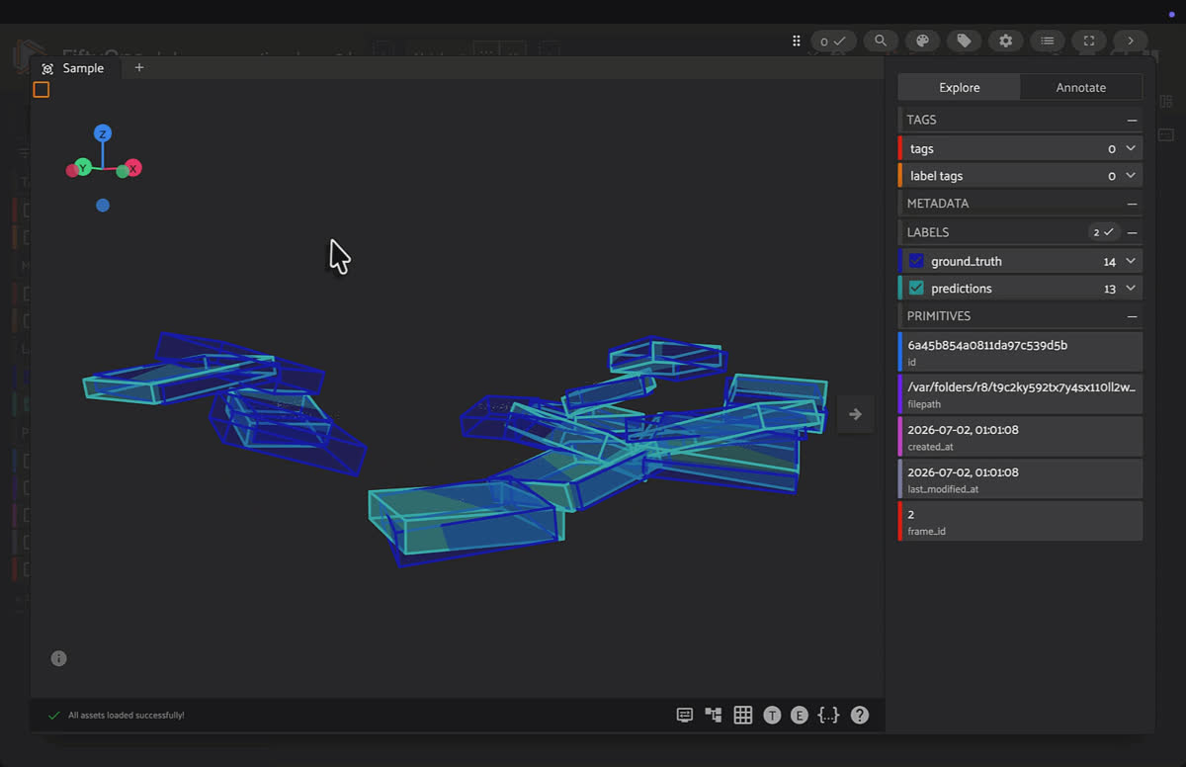This screenshot has height=767, width=1186.
Task: Open display options gear icon
Action: tap(1005, 41)
